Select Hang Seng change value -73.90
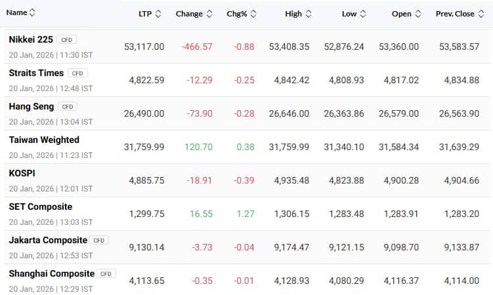 [x=200, y=113]
